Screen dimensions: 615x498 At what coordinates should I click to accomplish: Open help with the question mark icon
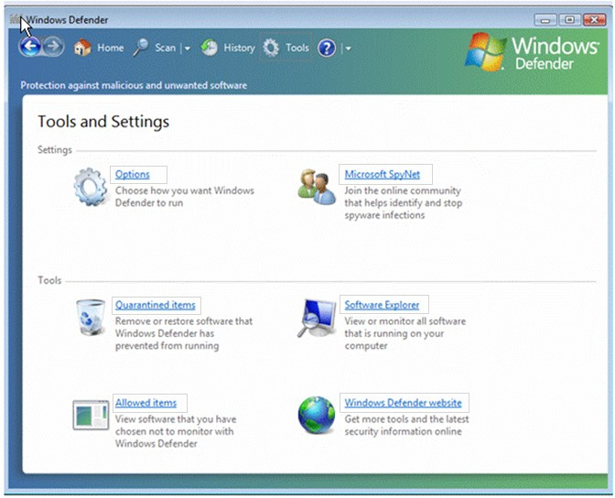click(x=327, y=49)
